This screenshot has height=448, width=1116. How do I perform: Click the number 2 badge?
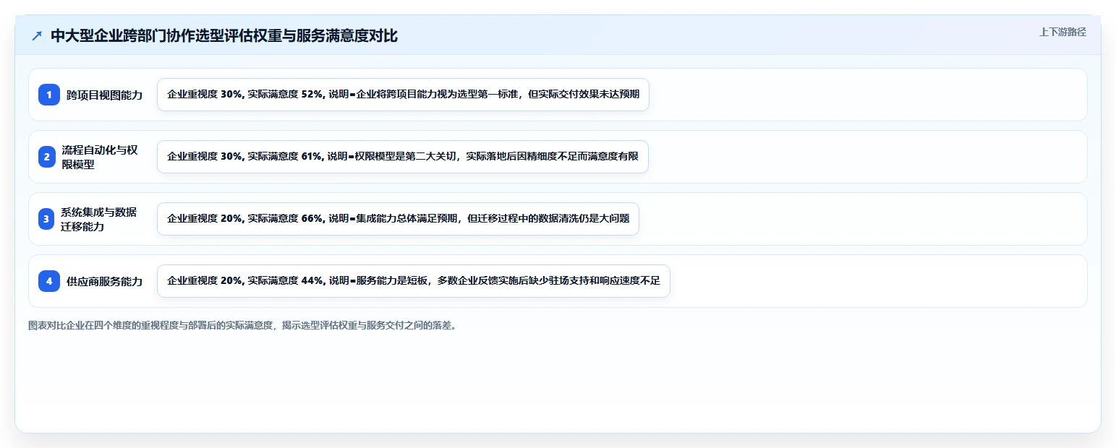click(x=47, y=157)
